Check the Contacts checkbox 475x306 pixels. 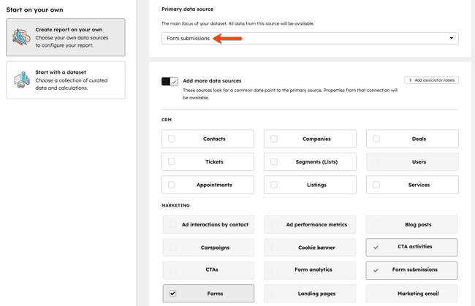(172, 139)
